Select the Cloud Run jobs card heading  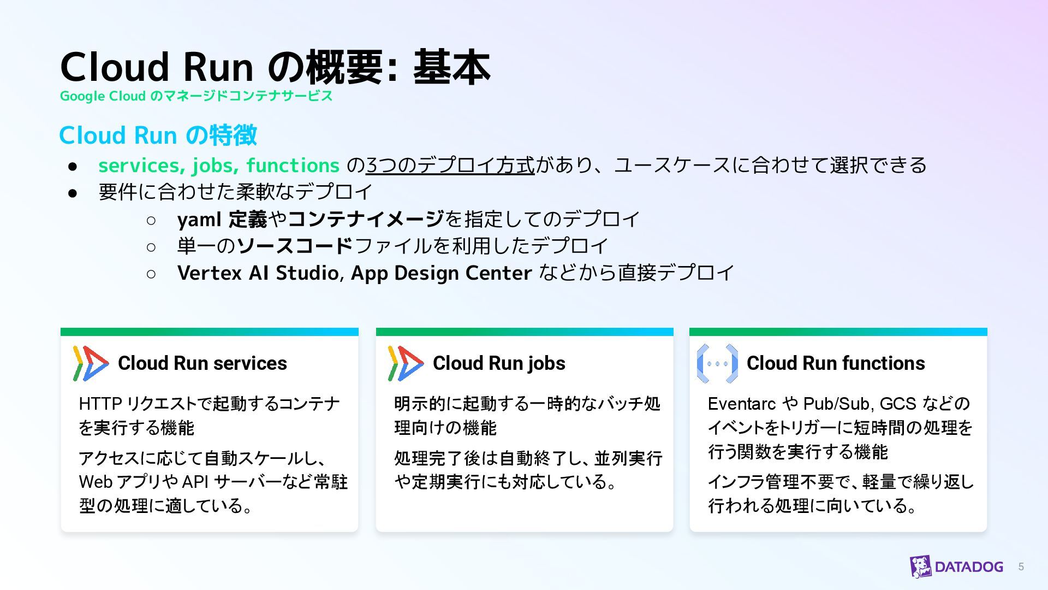pos(498,363)
